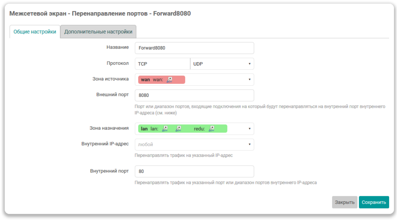Click the wan network interface icon
This screenshot has height=221, width=398.
click(170, 80)
